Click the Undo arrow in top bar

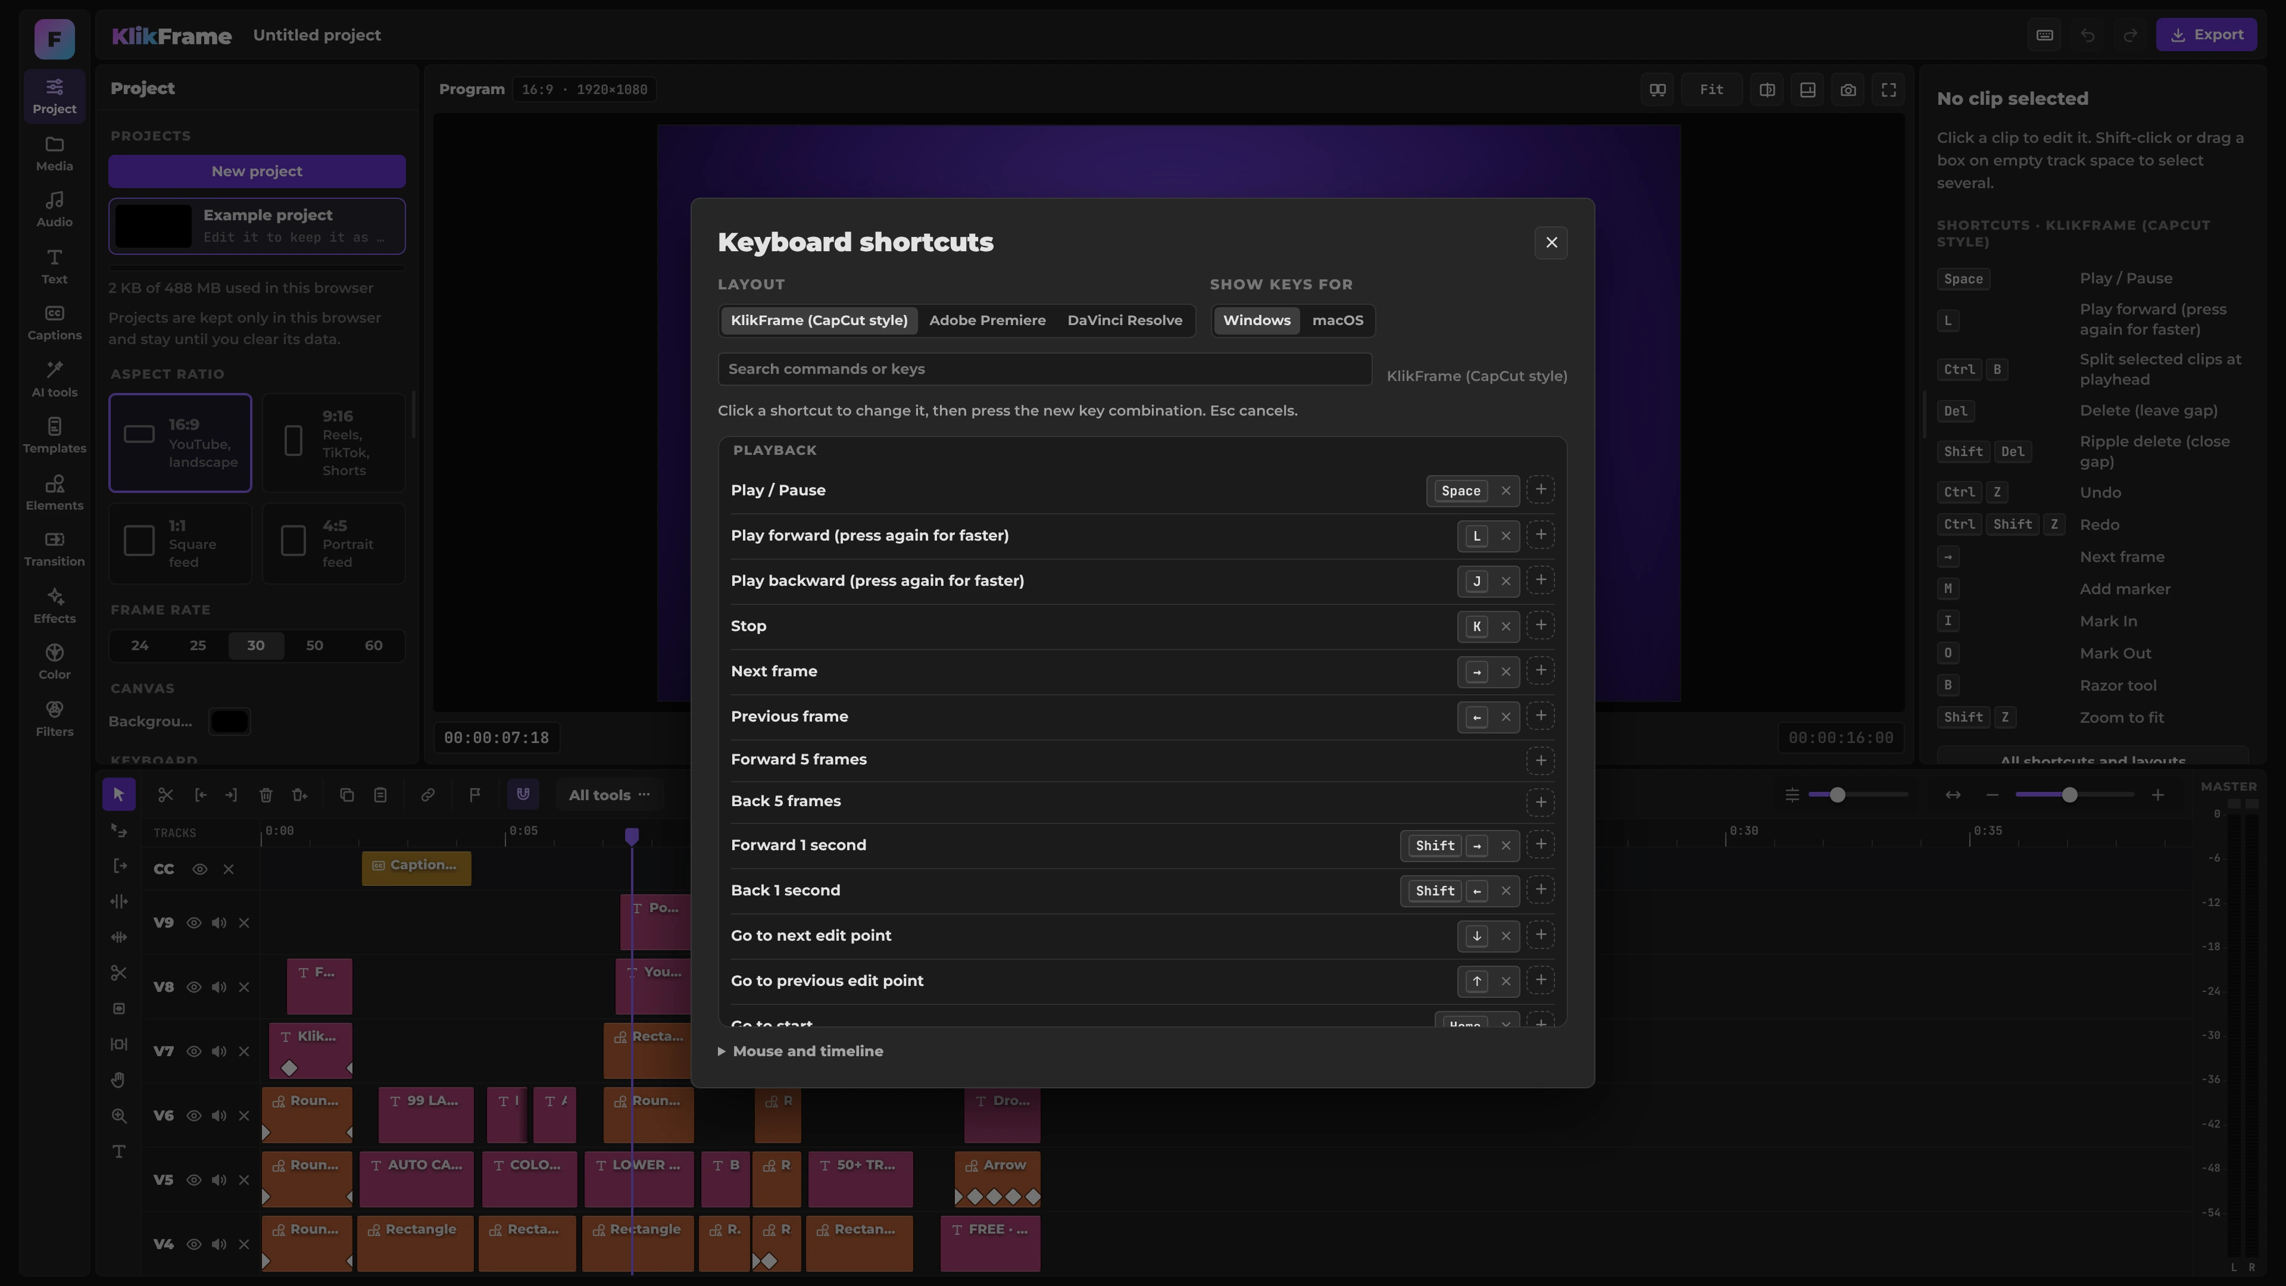click(2087, 35)
